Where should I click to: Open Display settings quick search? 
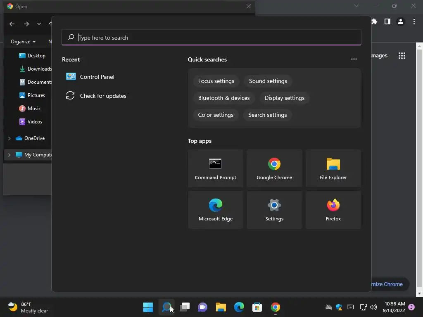click(x=284, y=98)
